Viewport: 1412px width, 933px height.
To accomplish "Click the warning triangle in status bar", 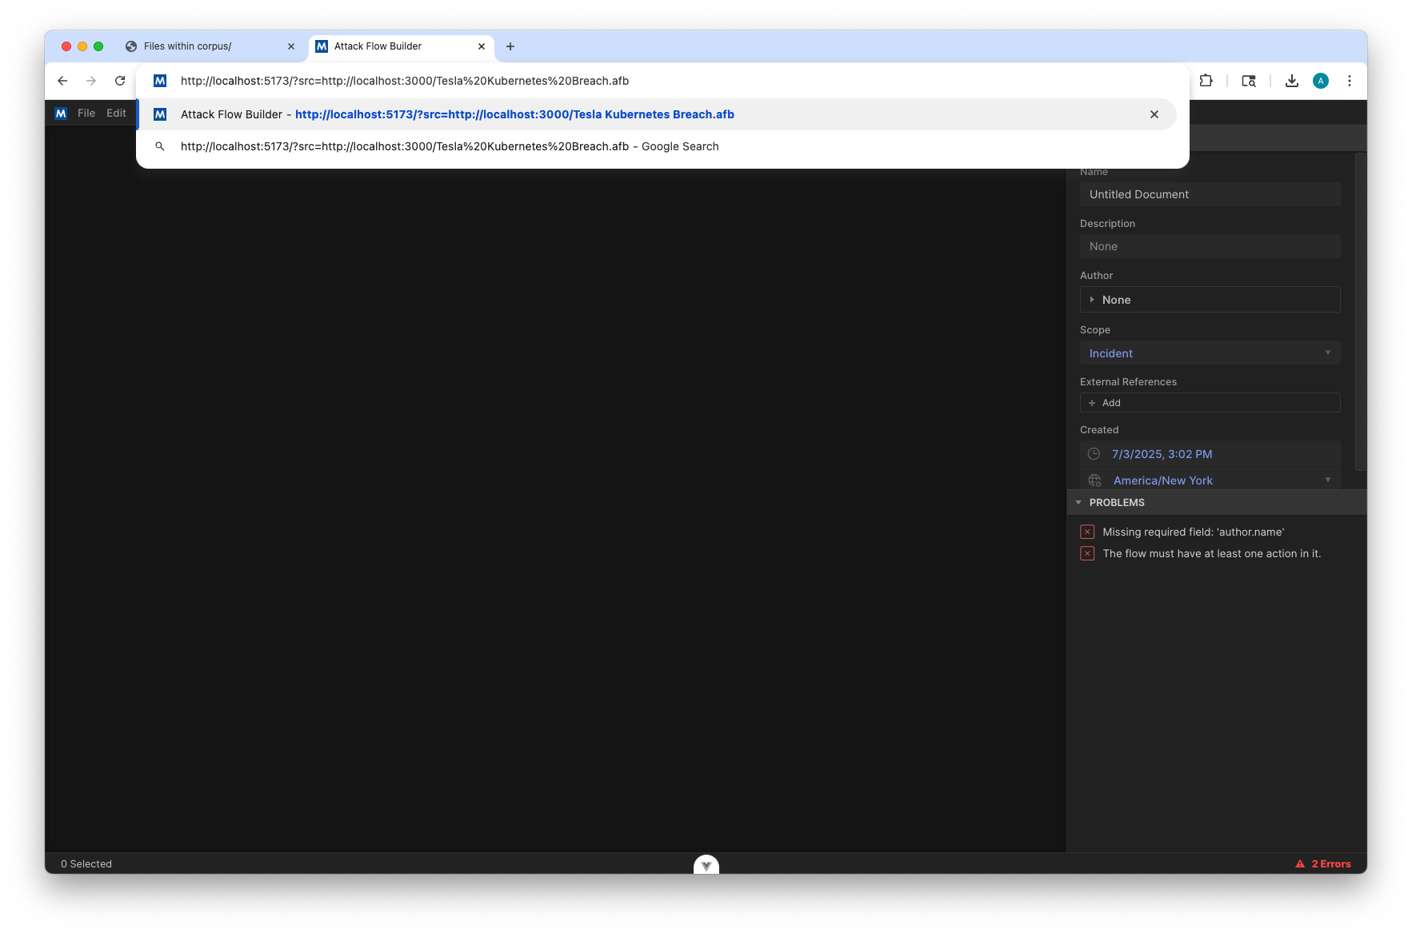I will (1300, 864).
